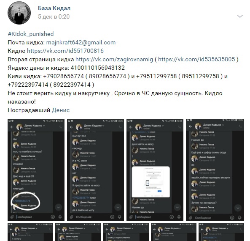Screen dimensions: 250x241
Task: Click the paperclip attachment icon in third screenshot
Action: coord(131,217)
